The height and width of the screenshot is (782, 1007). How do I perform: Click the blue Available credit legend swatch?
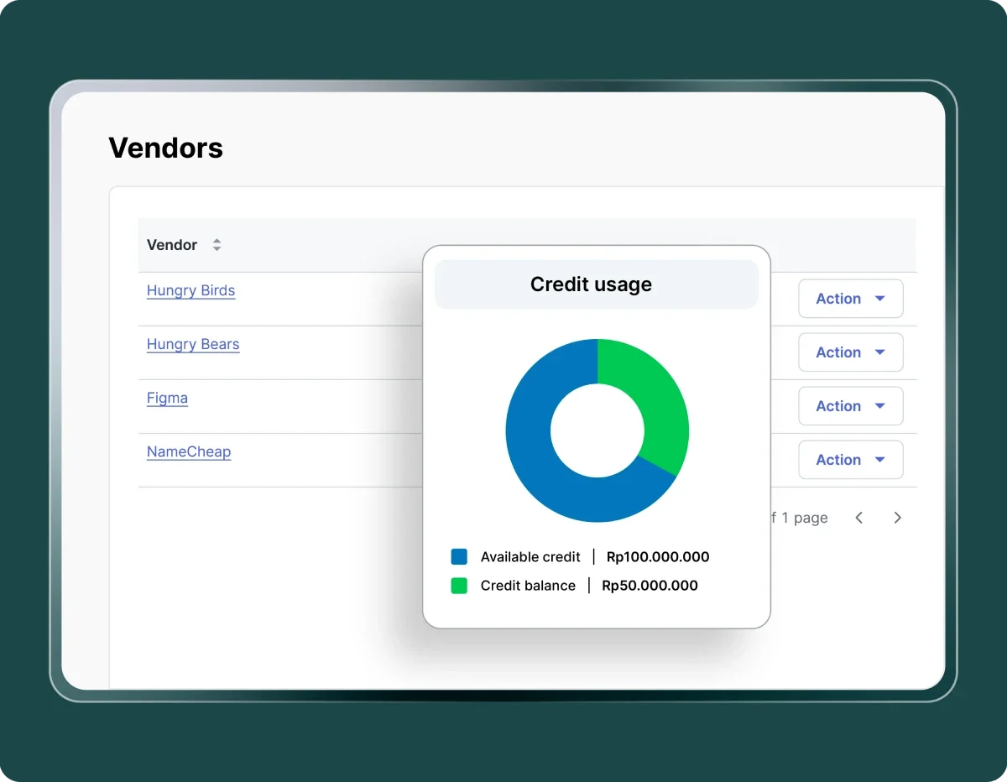pyautogui.click(x=459, y=556)
